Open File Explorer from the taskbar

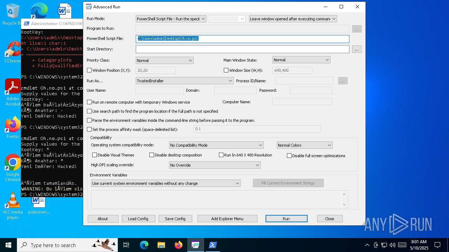[161, 245]
